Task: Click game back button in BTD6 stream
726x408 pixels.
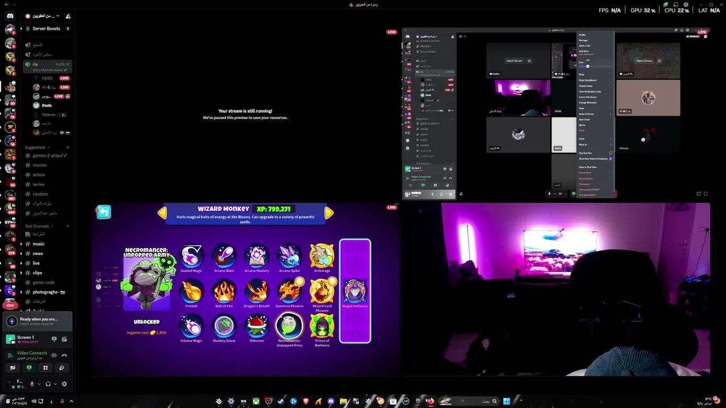Action: pos(104,212)
